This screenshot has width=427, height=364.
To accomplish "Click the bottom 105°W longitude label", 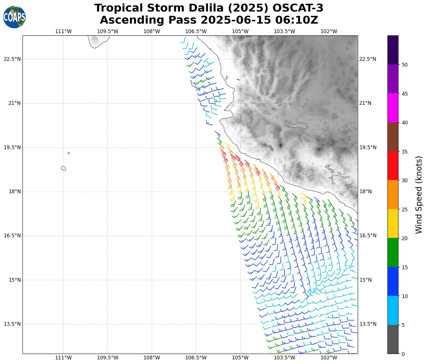I will click(x=240, y=358).
